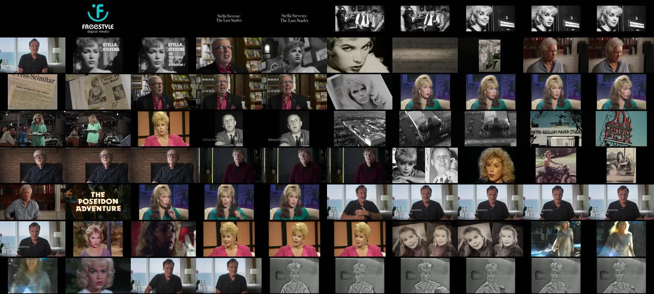
Task: Click the Freestyle Digital Media logo frame
Action: pos(98,18)
